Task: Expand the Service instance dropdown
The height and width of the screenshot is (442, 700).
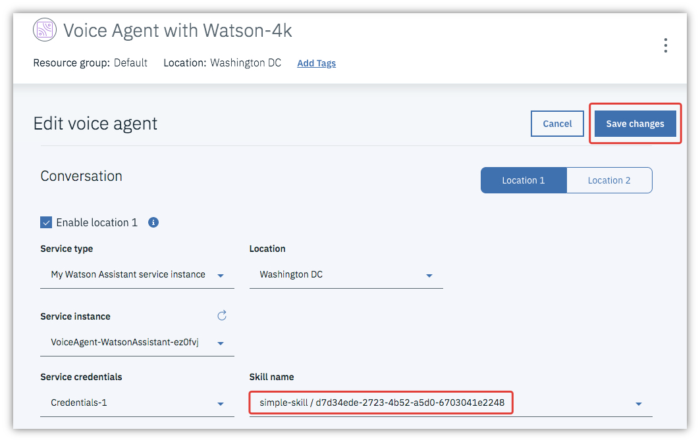Action: pos(221,343)
